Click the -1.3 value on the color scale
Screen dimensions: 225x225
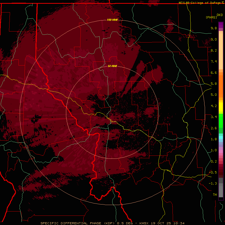tap(213, 183)
